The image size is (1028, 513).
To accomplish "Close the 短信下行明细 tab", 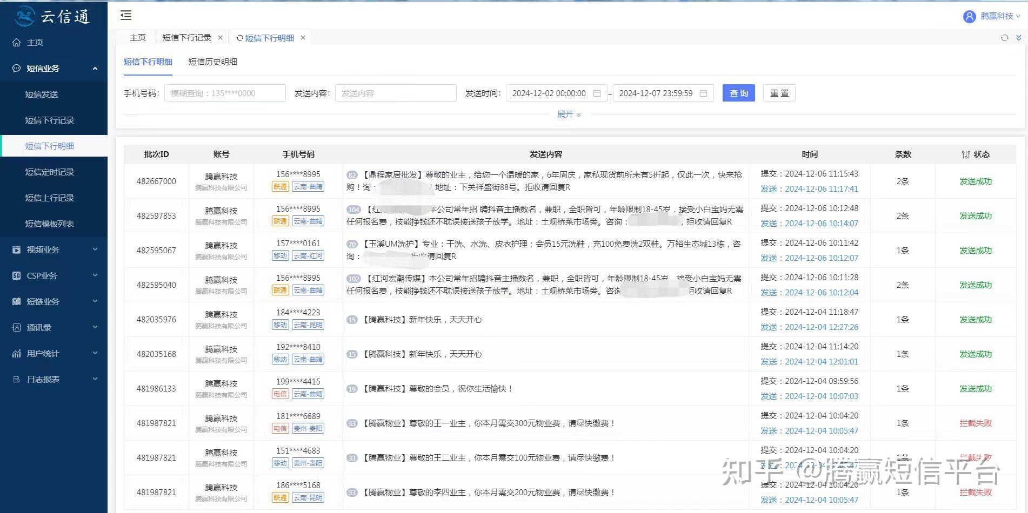I will point(303,38).
